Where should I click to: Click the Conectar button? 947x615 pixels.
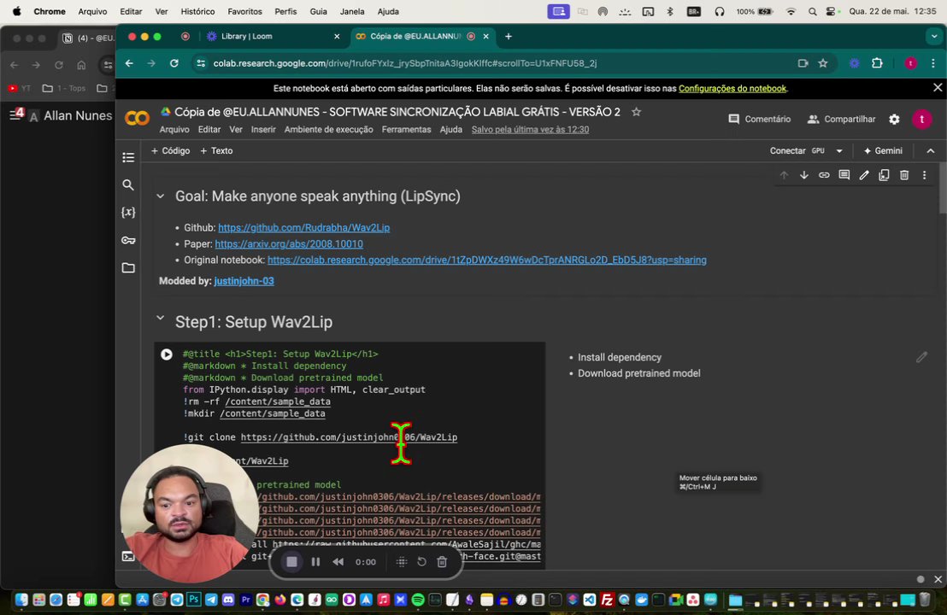coord(787,151)
